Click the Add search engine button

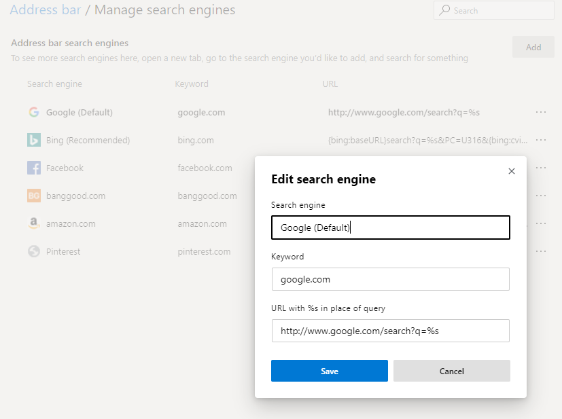pyautogui.click(x=533, y=47)
